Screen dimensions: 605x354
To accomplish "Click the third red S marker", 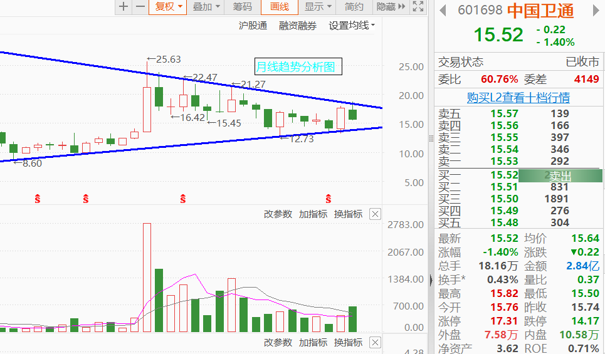I will tap(183, 199).
